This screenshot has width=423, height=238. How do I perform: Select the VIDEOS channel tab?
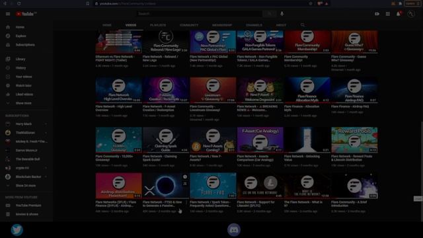(131, 25)
